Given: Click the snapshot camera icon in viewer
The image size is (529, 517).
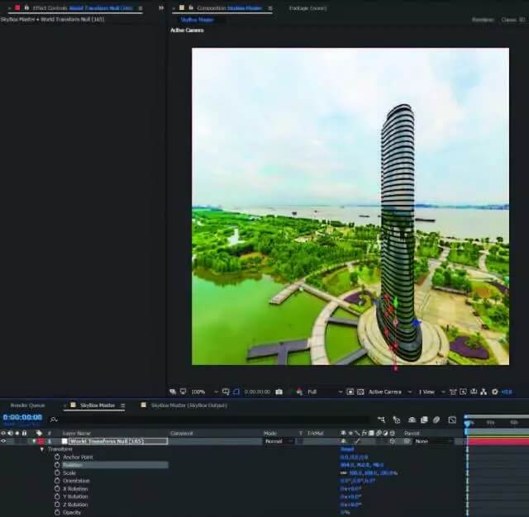Looking at the screenshot, I should [279, 391].
